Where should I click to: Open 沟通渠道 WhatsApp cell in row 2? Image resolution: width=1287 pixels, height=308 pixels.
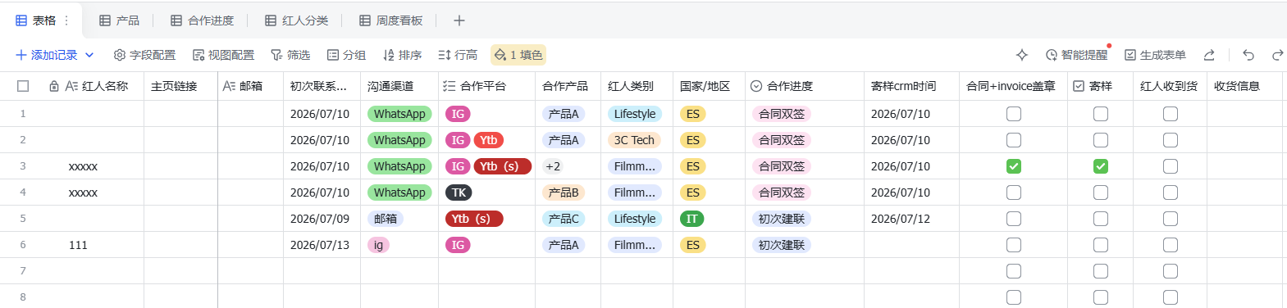pos(399,140)
